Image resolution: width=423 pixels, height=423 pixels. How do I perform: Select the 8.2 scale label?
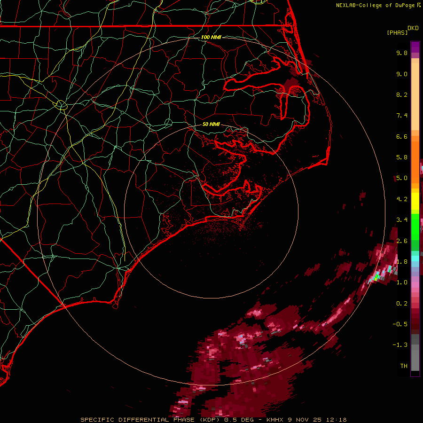(402, 95)
